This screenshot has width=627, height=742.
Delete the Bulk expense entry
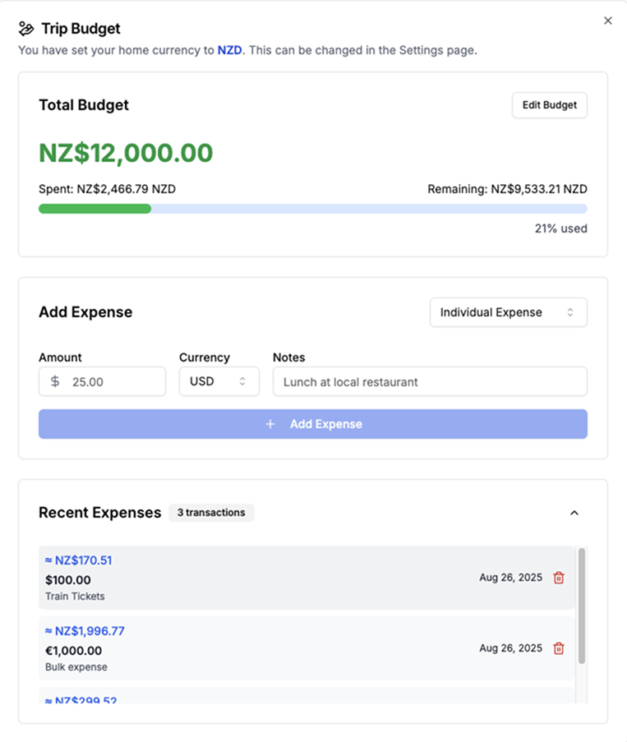[559, 648]
